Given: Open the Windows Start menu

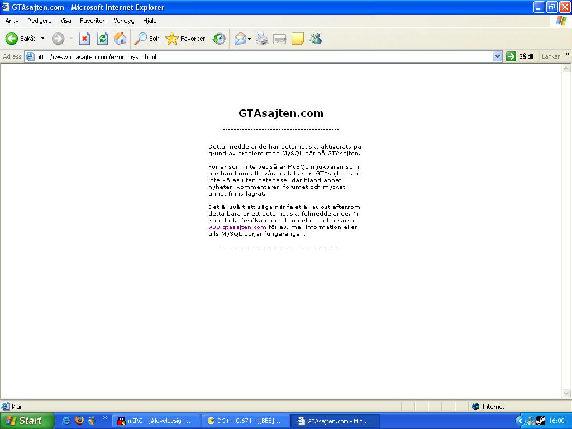Looking at the screenshot, I should (27, 421).
